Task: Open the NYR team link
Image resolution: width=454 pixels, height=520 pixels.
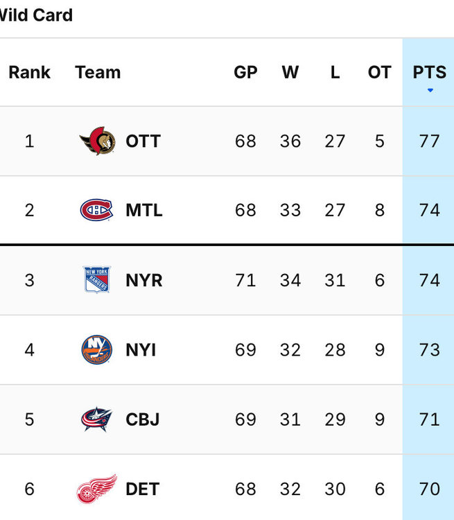Action: (144, 280)
